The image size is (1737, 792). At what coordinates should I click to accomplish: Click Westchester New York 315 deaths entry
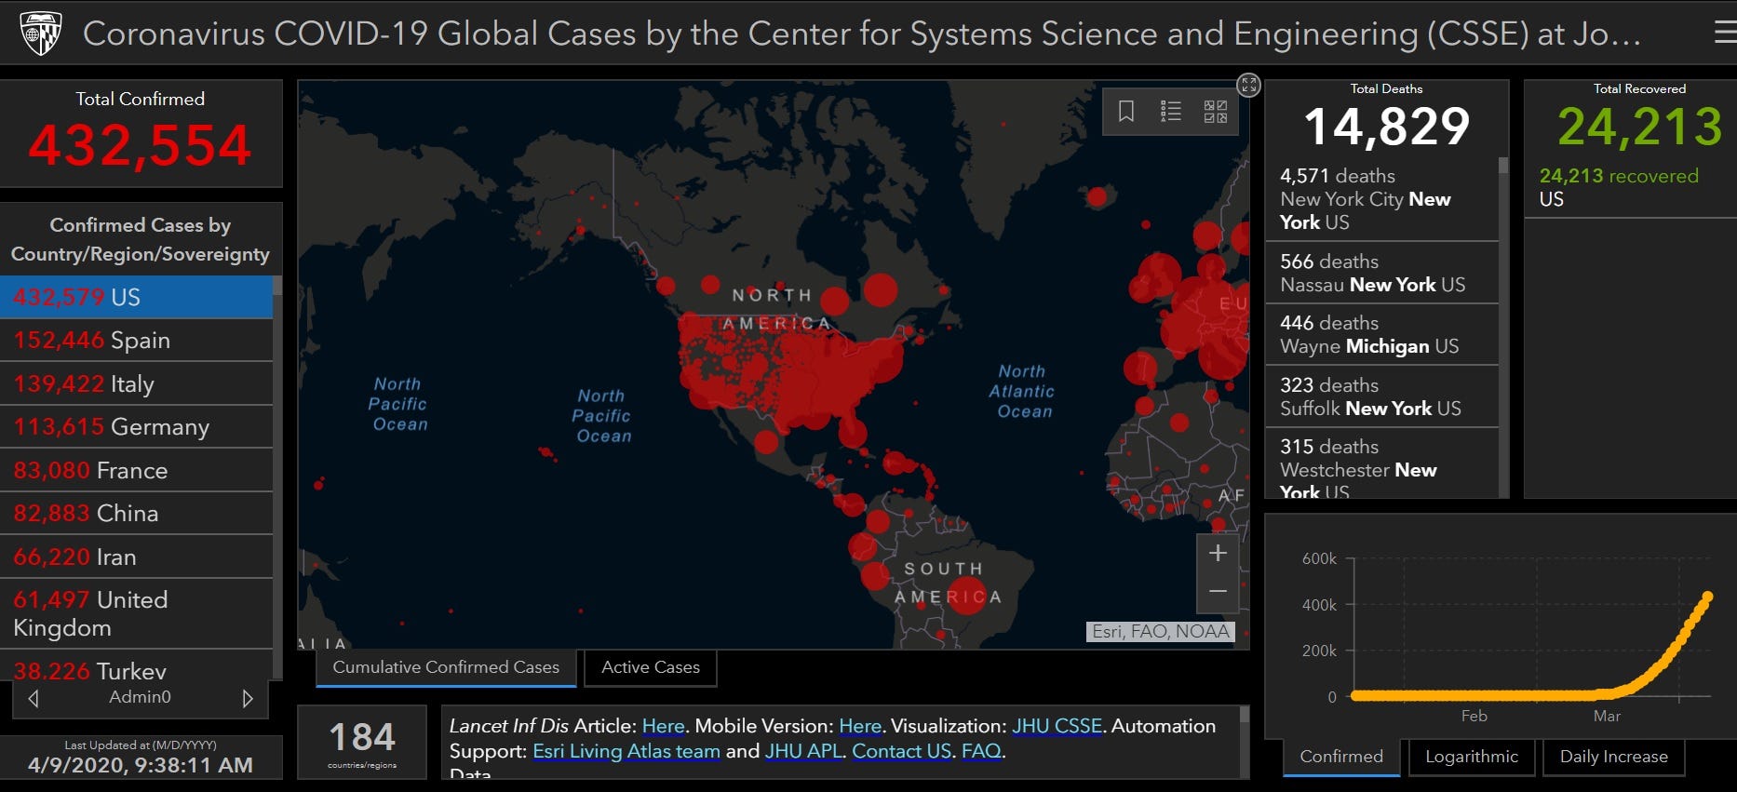pyautogui.click(x=1381, y=463)
